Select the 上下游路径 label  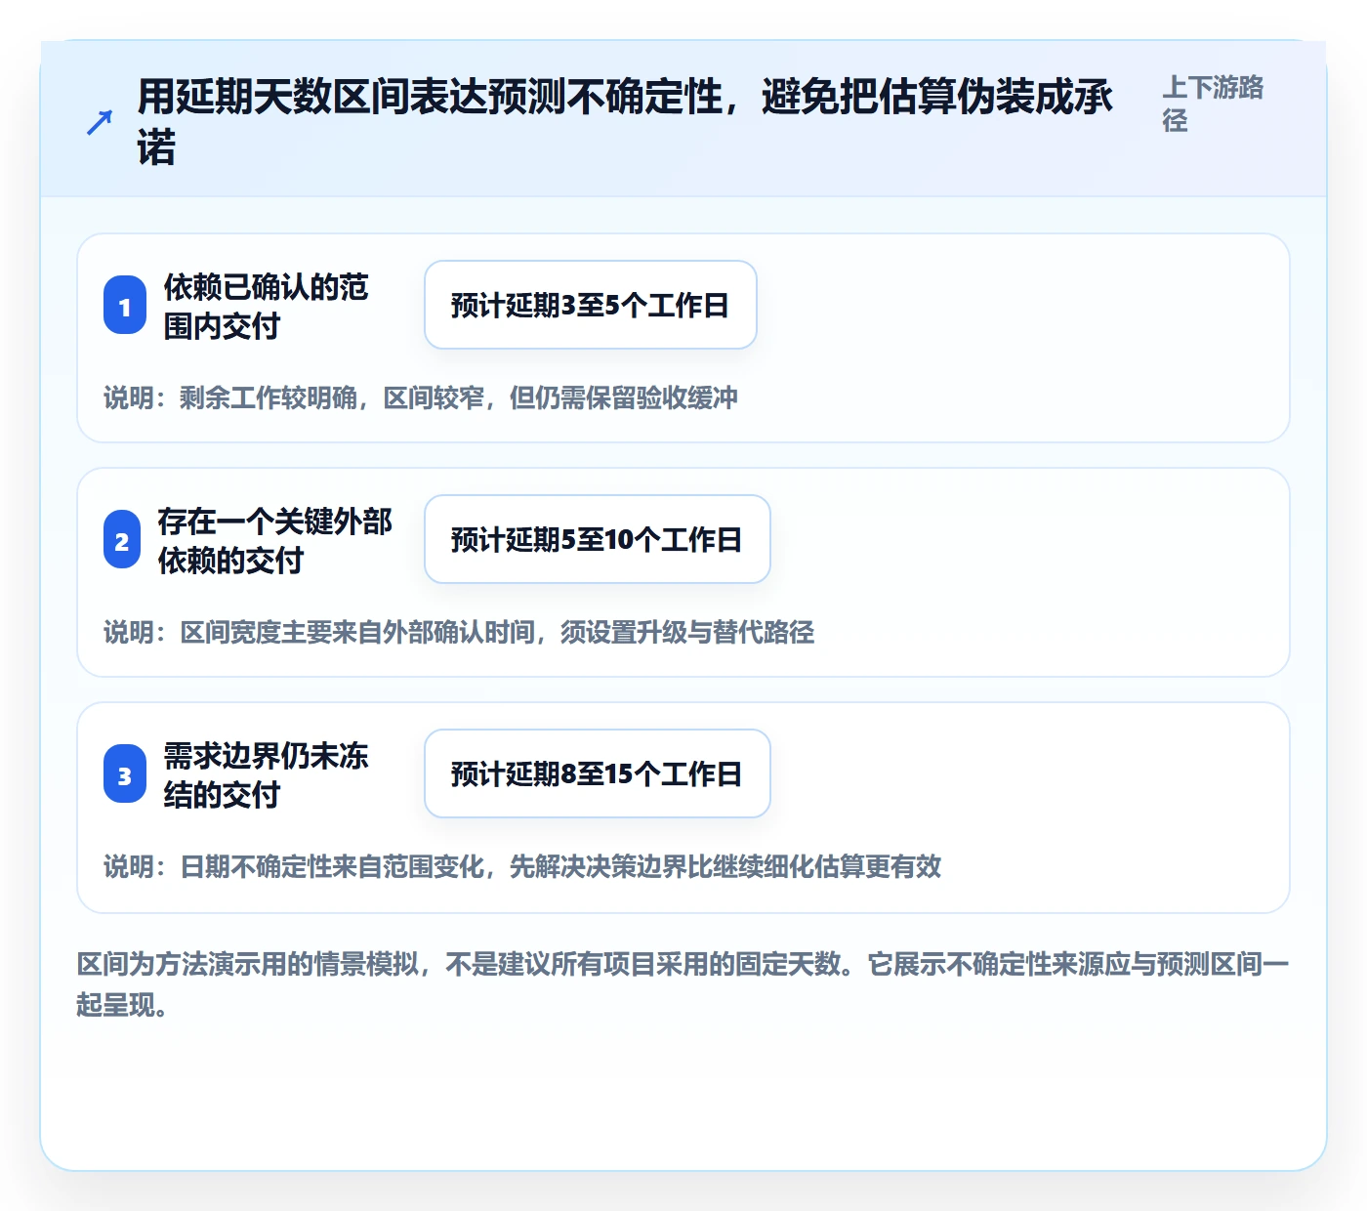point(1213,104)
